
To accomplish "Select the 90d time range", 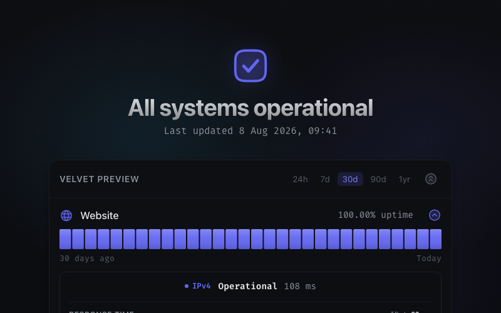I will coord(378,179).
